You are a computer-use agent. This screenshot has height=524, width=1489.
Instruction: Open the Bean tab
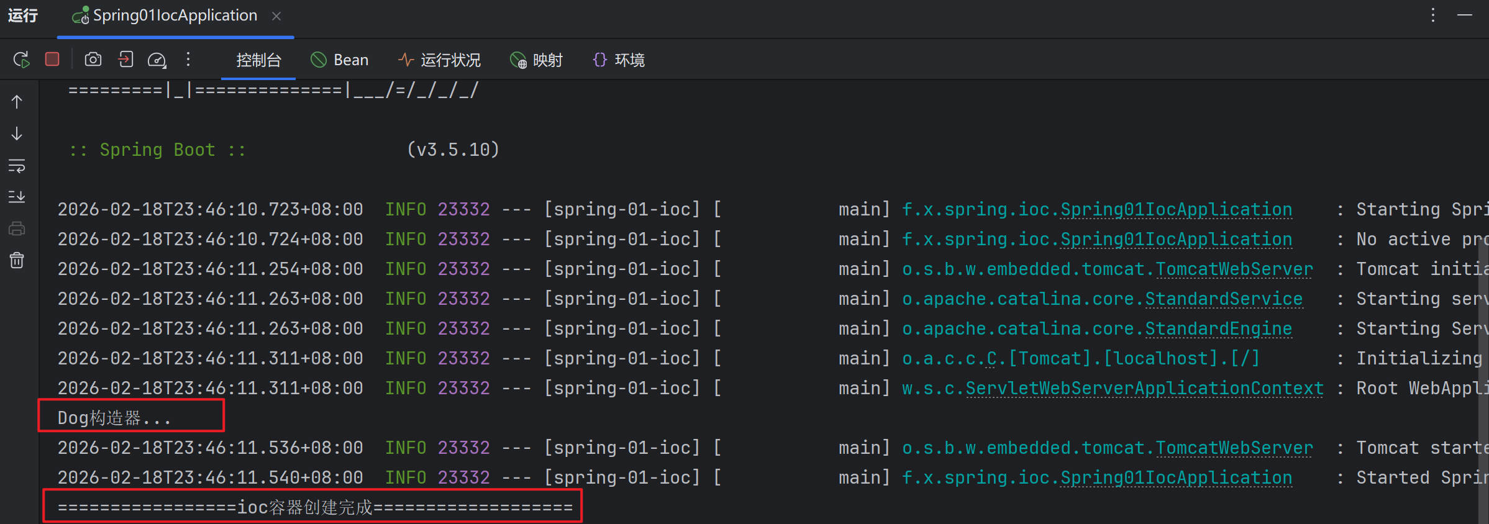pyautogui.click(x=340, y=60)
